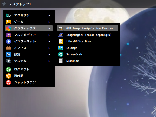
Task: Click the デスクトップ1 panel label
Action: coord(20,4)
